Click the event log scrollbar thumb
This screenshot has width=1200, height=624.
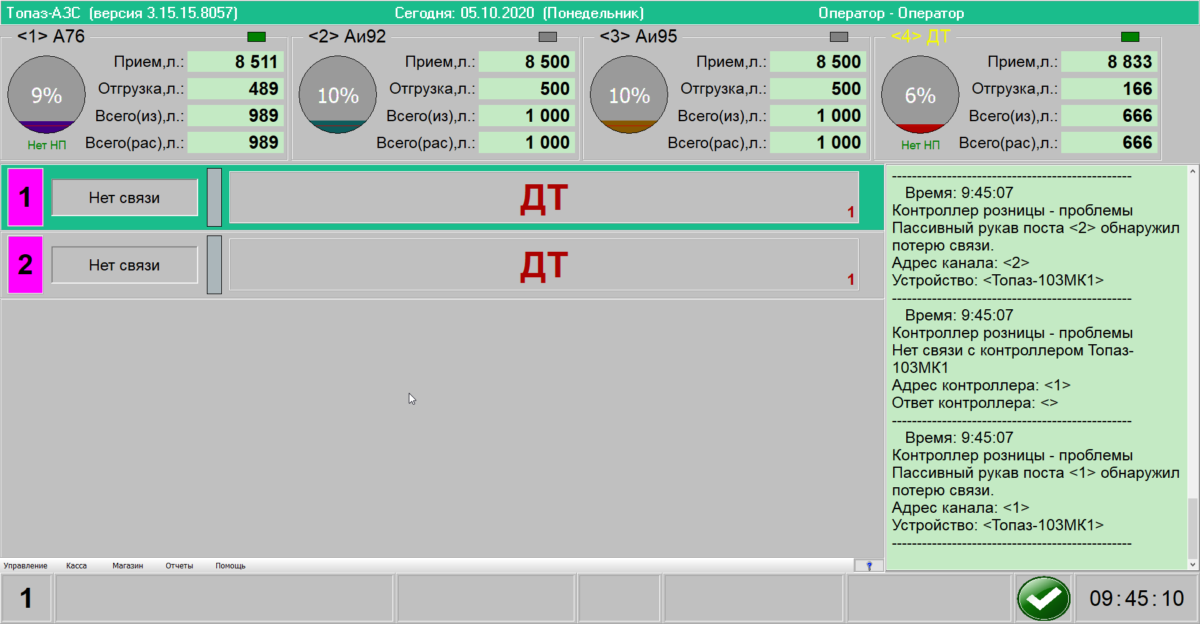(1192, 528)
